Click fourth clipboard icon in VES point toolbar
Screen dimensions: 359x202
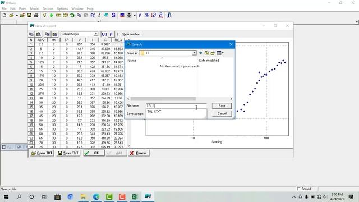(55, 34)
